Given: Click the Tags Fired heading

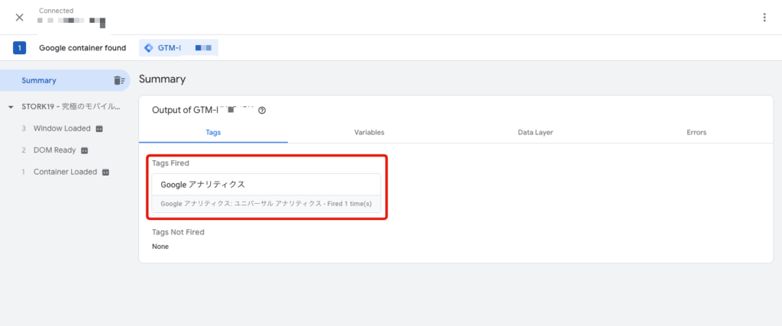Looking at the screenshot, I should point(170,163).
